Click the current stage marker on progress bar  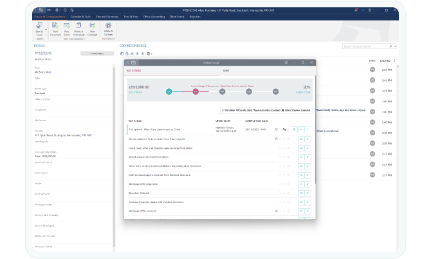[195, 92]
